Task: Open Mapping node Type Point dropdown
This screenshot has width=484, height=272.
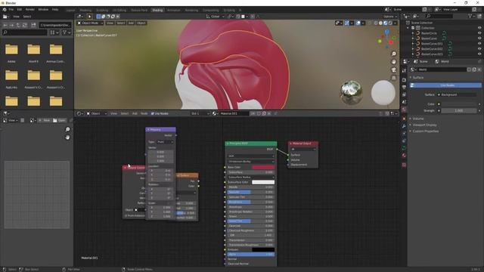Action: (x=165, y=142)
